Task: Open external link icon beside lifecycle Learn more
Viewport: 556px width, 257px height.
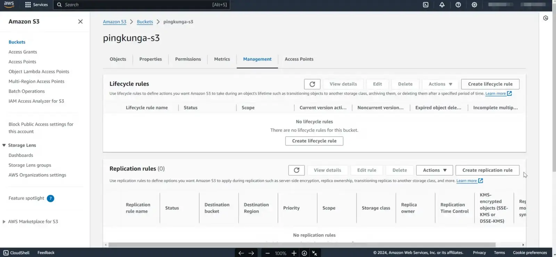Action: [509, 94]
